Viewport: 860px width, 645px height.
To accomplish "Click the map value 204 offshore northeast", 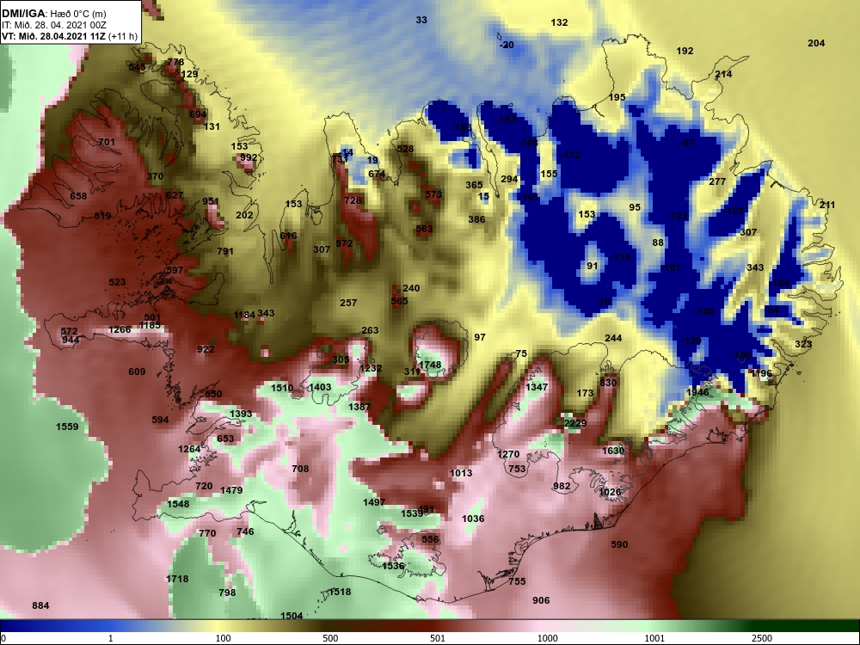I will [x=816, y=43].
